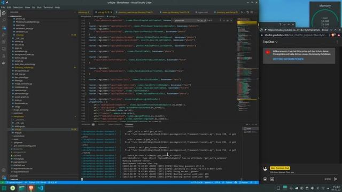342x192 pixels.
Task: Run the Python file from editor toolbar
Action: 242,12
